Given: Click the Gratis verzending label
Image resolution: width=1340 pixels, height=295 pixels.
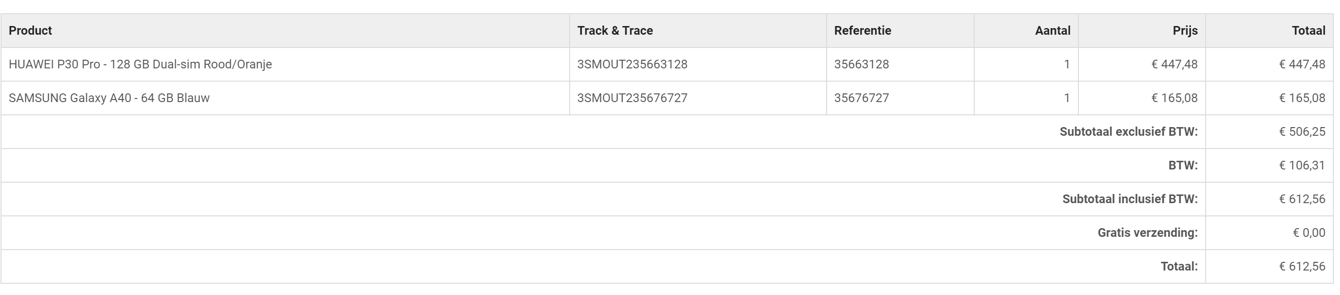Looking at the screenshot, I should 1147,233.
